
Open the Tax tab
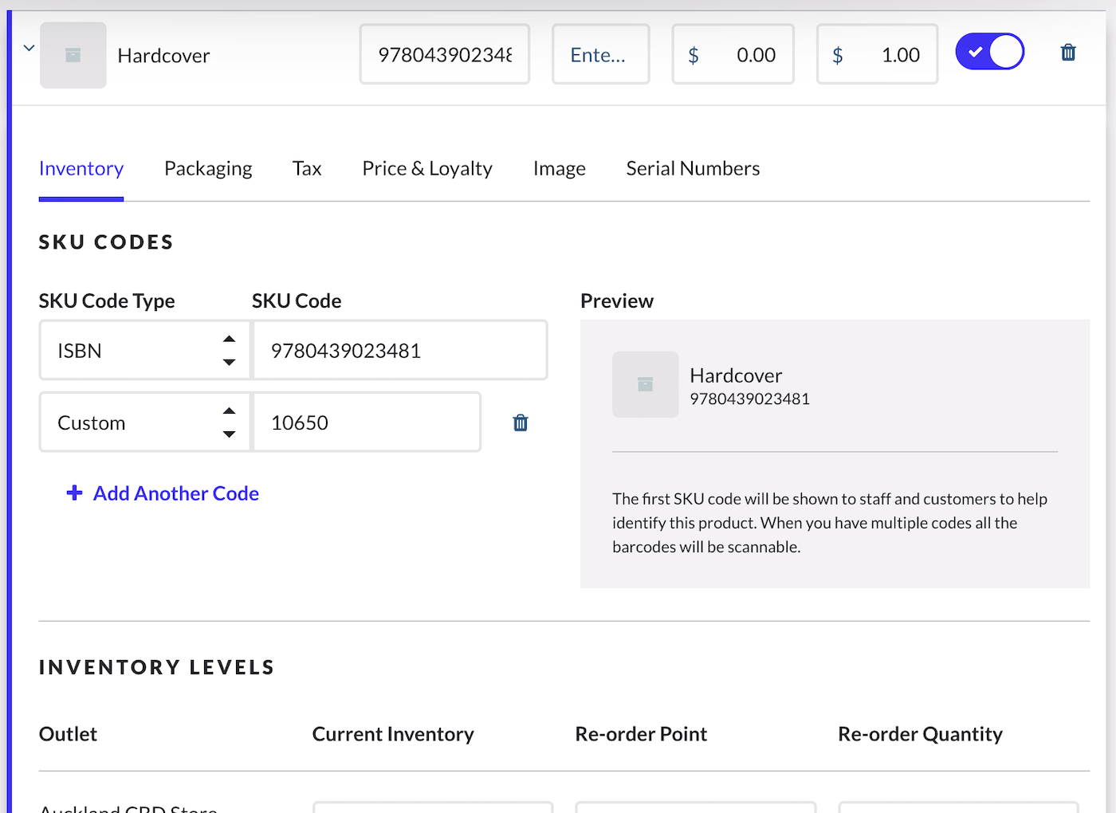tap(307, 169)
